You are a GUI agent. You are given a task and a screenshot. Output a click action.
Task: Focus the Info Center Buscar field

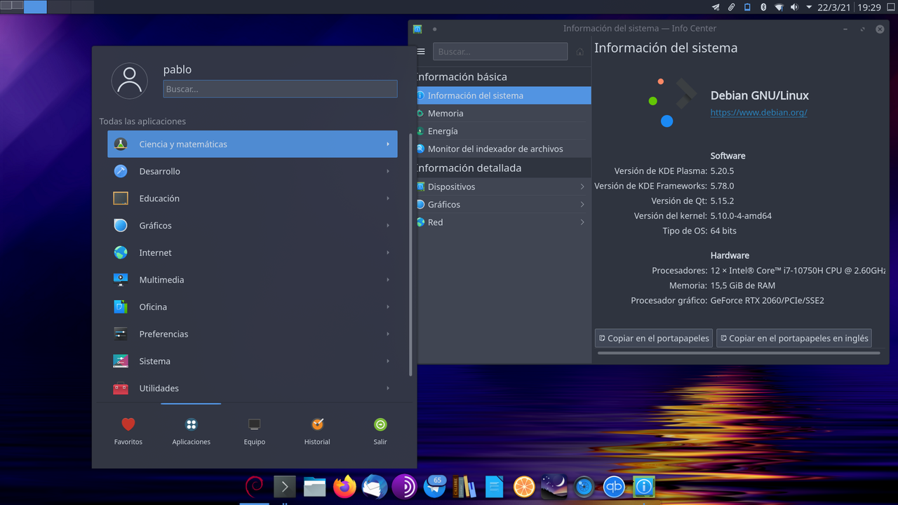pos(500,51)
